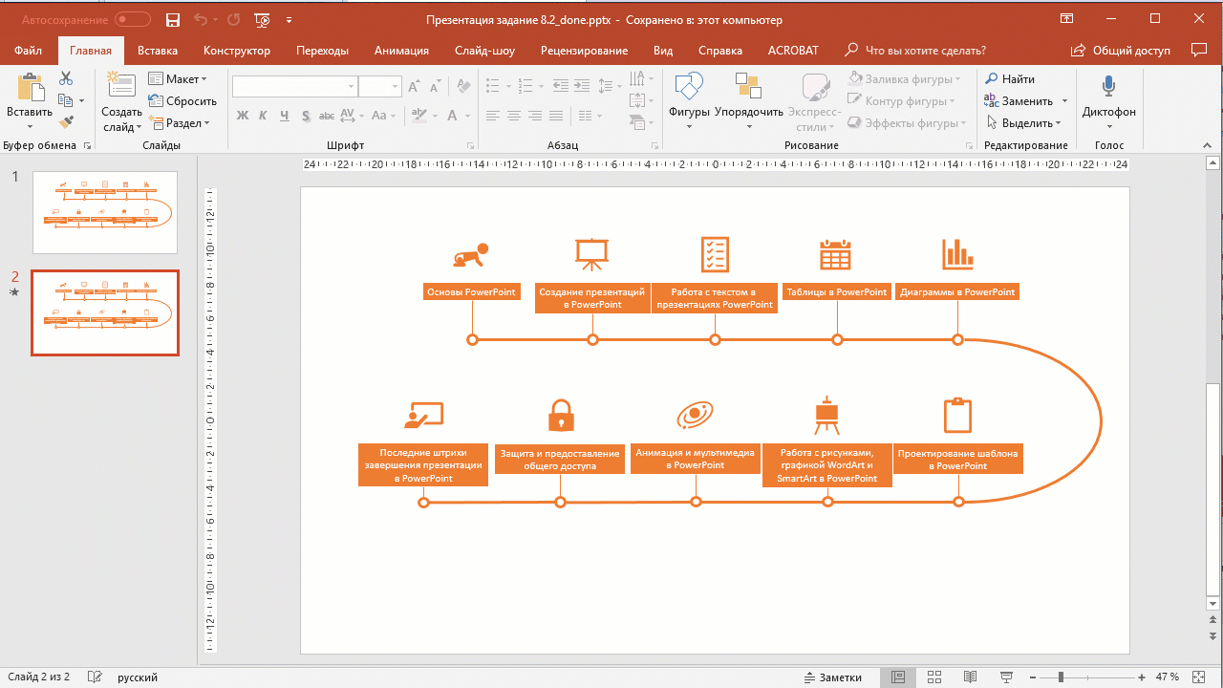Click the zoom slider handle
This screenshot has height=688, width=1223.
(1061, 677)
